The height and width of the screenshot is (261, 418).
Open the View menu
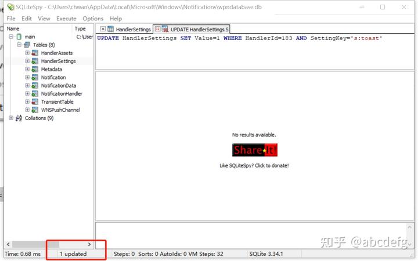click(44, 19)
